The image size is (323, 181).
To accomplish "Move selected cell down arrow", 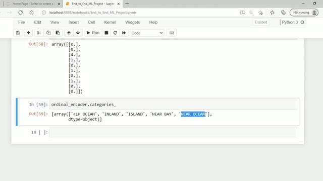I will coord(78,33).
